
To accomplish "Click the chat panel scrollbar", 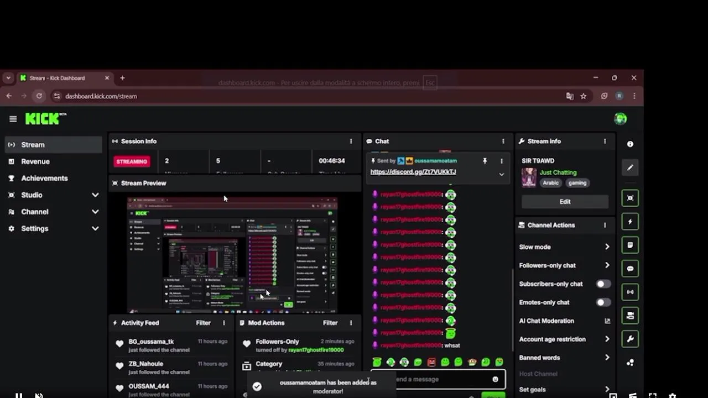I will [x=512, y=310].
